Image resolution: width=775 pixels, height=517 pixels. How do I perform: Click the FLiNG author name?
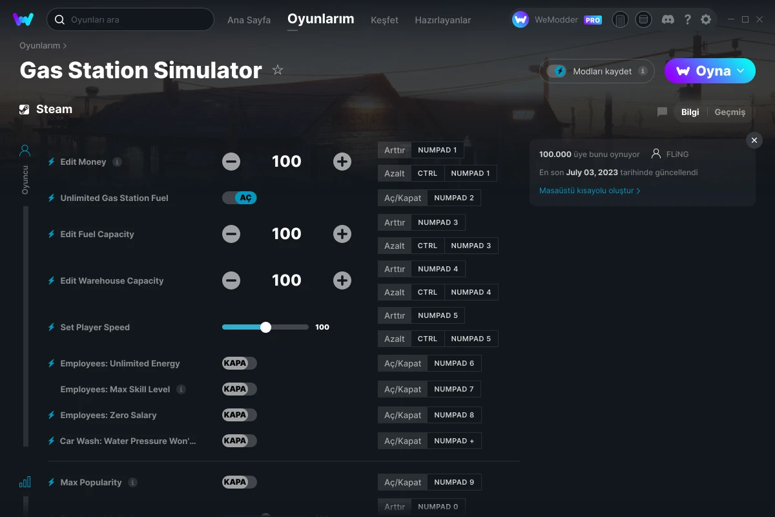tap(677, 154)
